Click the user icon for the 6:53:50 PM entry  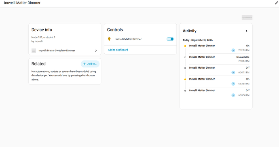tap(233, 95)
